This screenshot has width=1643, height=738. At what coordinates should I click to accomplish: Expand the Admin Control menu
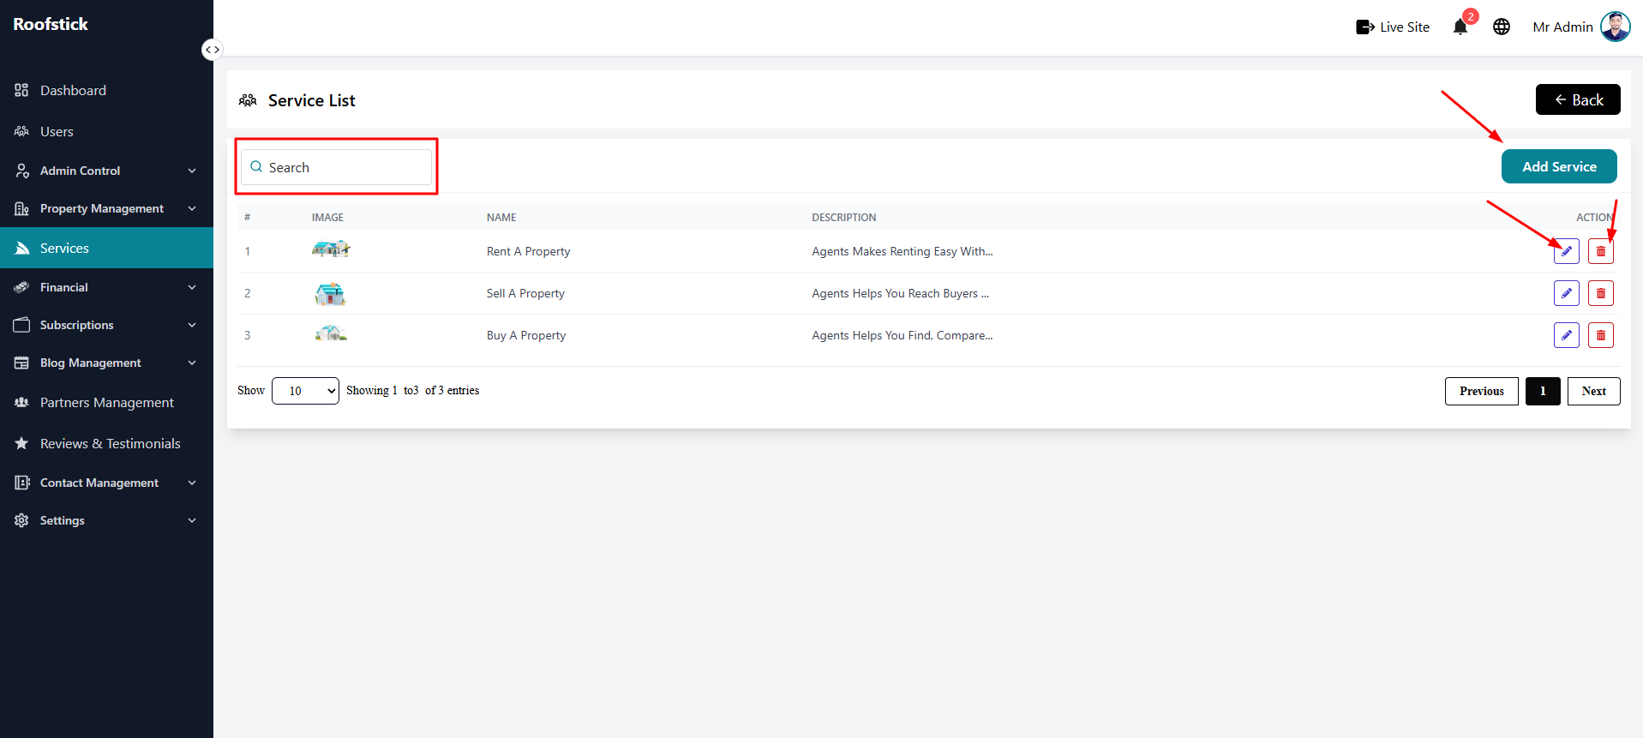click(106, 171)
